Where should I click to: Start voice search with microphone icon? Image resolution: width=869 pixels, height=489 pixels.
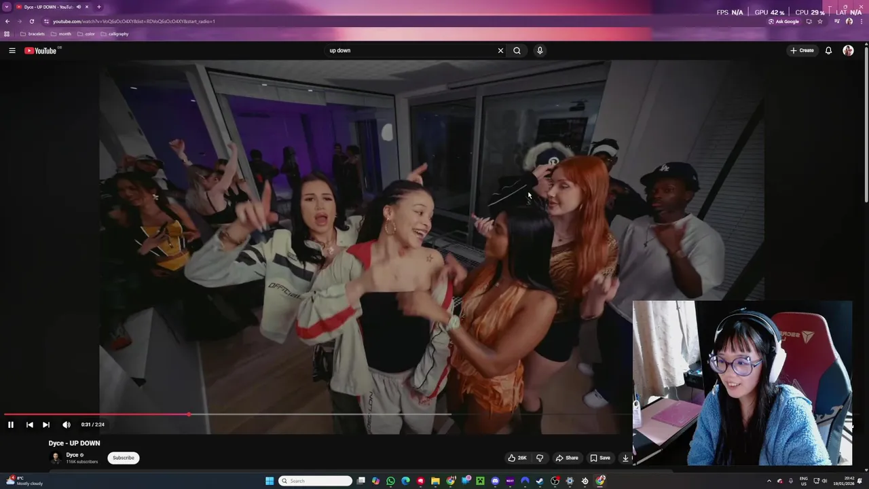pos(540,50)
